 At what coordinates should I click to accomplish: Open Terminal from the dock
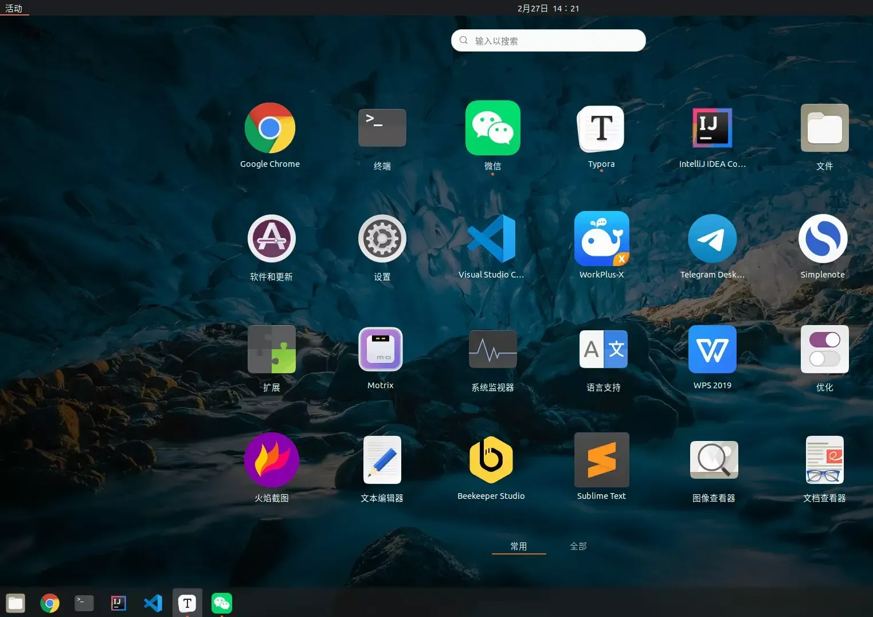tap(84, 603)
